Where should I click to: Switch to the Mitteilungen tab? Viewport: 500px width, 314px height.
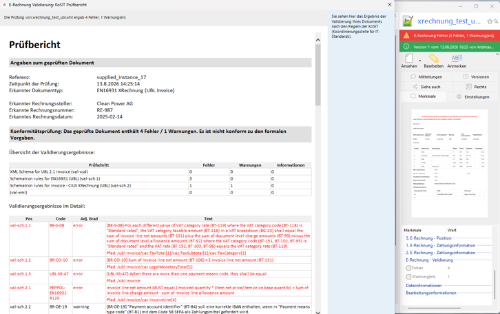point(426,77)
